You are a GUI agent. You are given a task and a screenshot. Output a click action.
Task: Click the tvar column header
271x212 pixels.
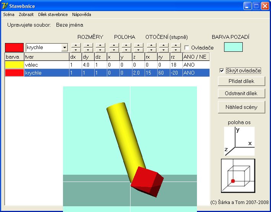click(47, 57)
